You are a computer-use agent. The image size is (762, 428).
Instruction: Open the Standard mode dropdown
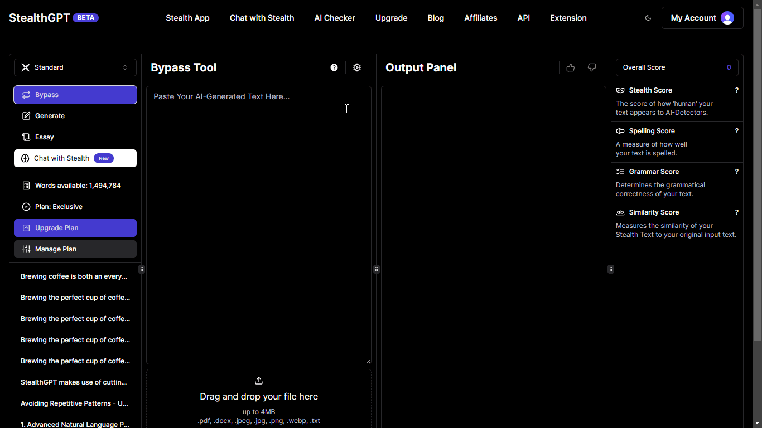click(75, 67)
